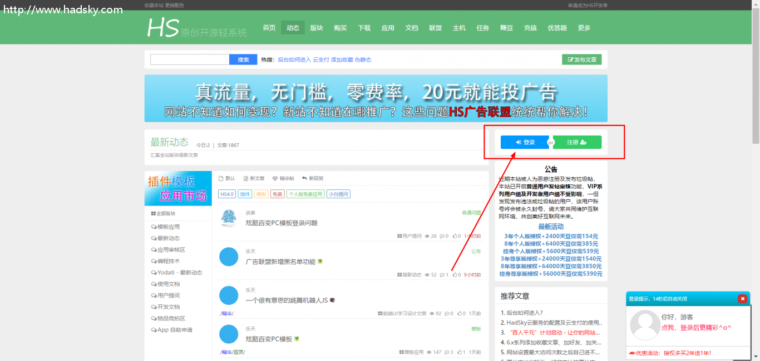Click the guest avatar in login popup
The height and width of the screenshot is (361, 760).
point(644,325)
